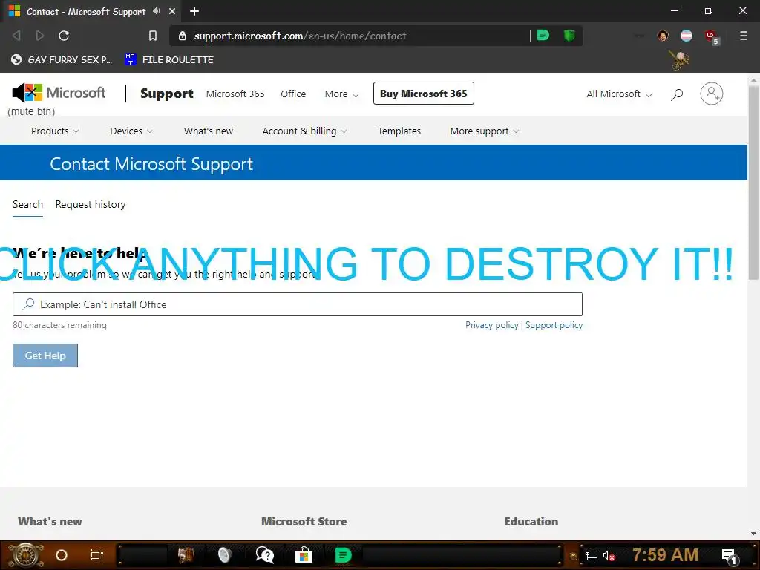This screenshot has height=570, width=760.
Task: Click the Microsoft logo
Action: tap(66, 93)
